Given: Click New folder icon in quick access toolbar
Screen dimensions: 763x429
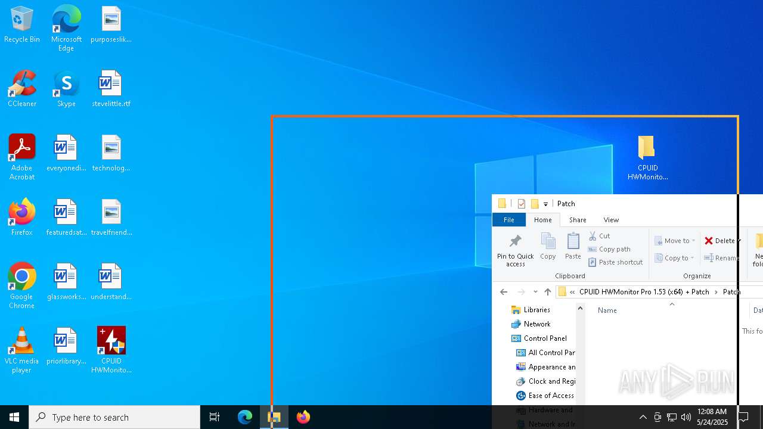Looking at the screenshot, I should point(535,204).
